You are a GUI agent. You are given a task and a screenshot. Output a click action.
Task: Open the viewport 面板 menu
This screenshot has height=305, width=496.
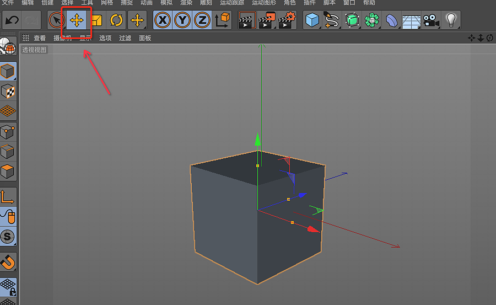point(145,38)
